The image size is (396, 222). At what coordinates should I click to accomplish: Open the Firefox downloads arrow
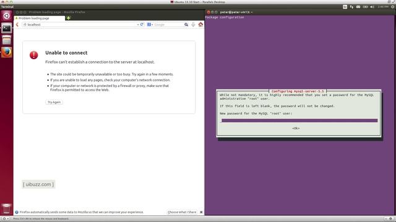[193, 25]
